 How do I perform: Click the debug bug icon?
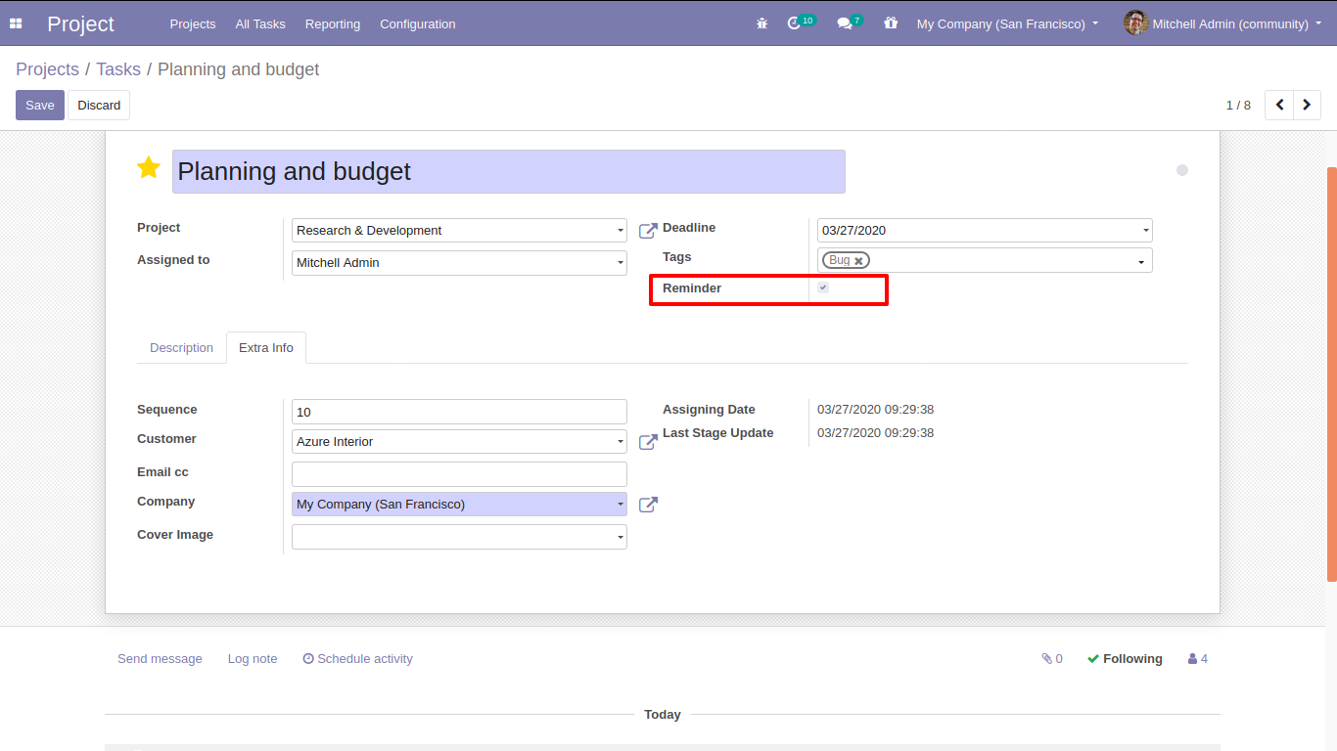(761, 23)
